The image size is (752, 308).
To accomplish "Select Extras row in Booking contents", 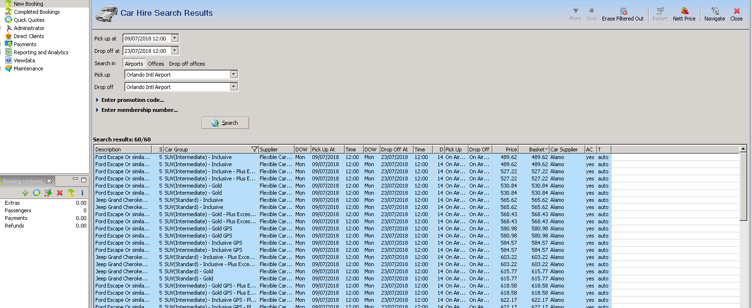I will point(45,203).
